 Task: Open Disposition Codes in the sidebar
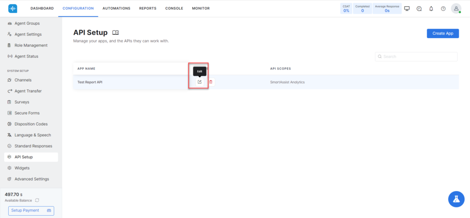tap(31, 124)
